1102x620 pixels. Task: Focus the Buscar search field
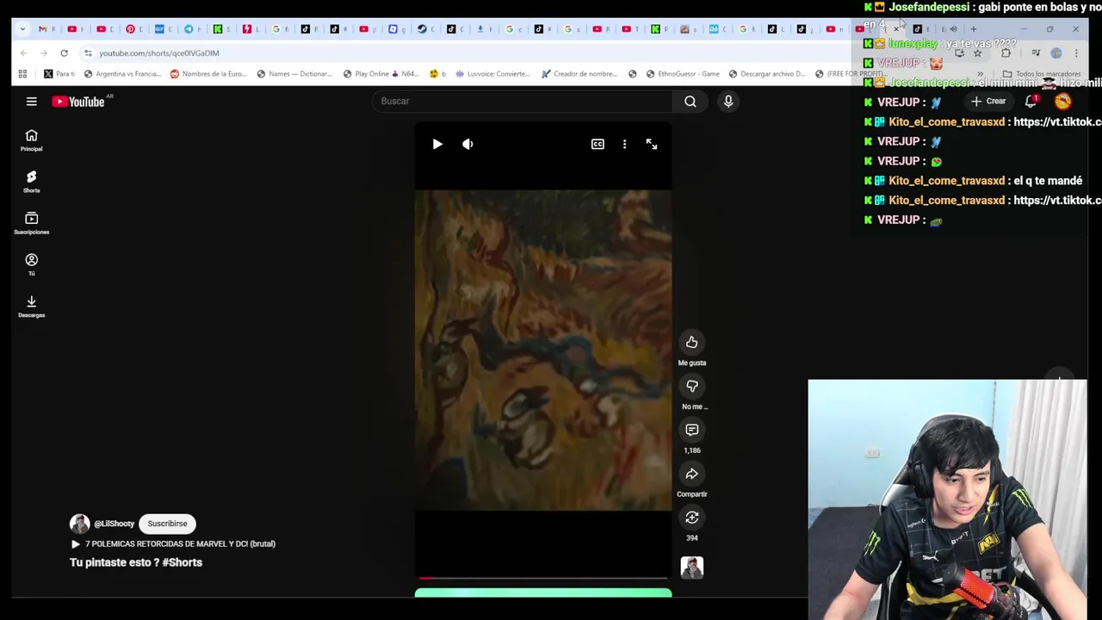523,102
